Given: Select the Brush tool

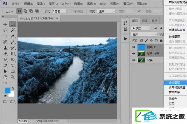Looking at the screenshot, I should click(13, 42).
